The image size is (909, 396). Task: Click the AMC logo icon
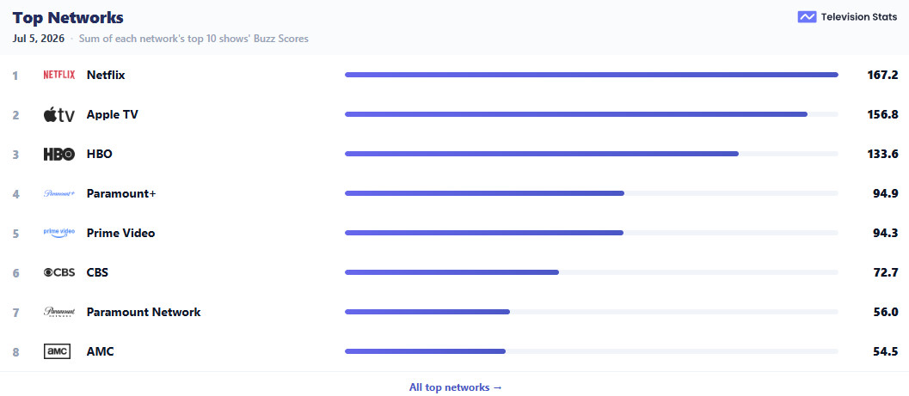57,351
